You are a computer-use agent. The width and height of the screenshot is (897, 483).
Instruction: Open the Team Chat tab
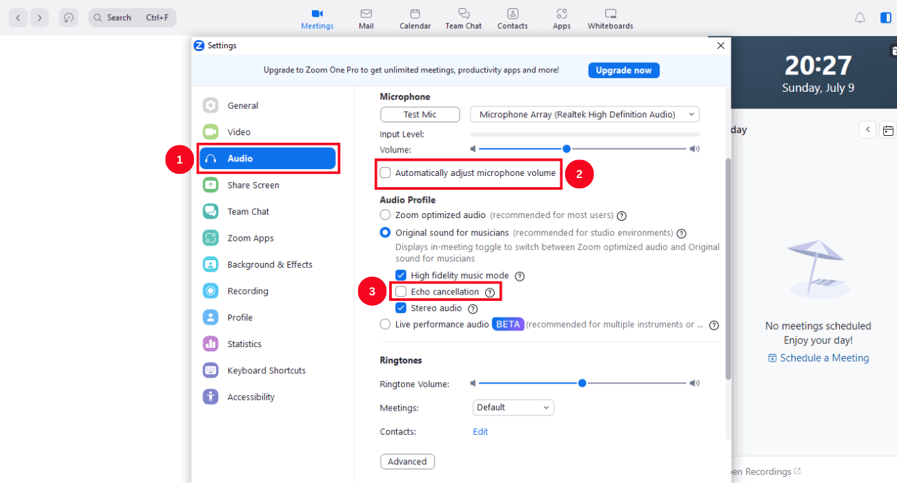click(464, 19)
